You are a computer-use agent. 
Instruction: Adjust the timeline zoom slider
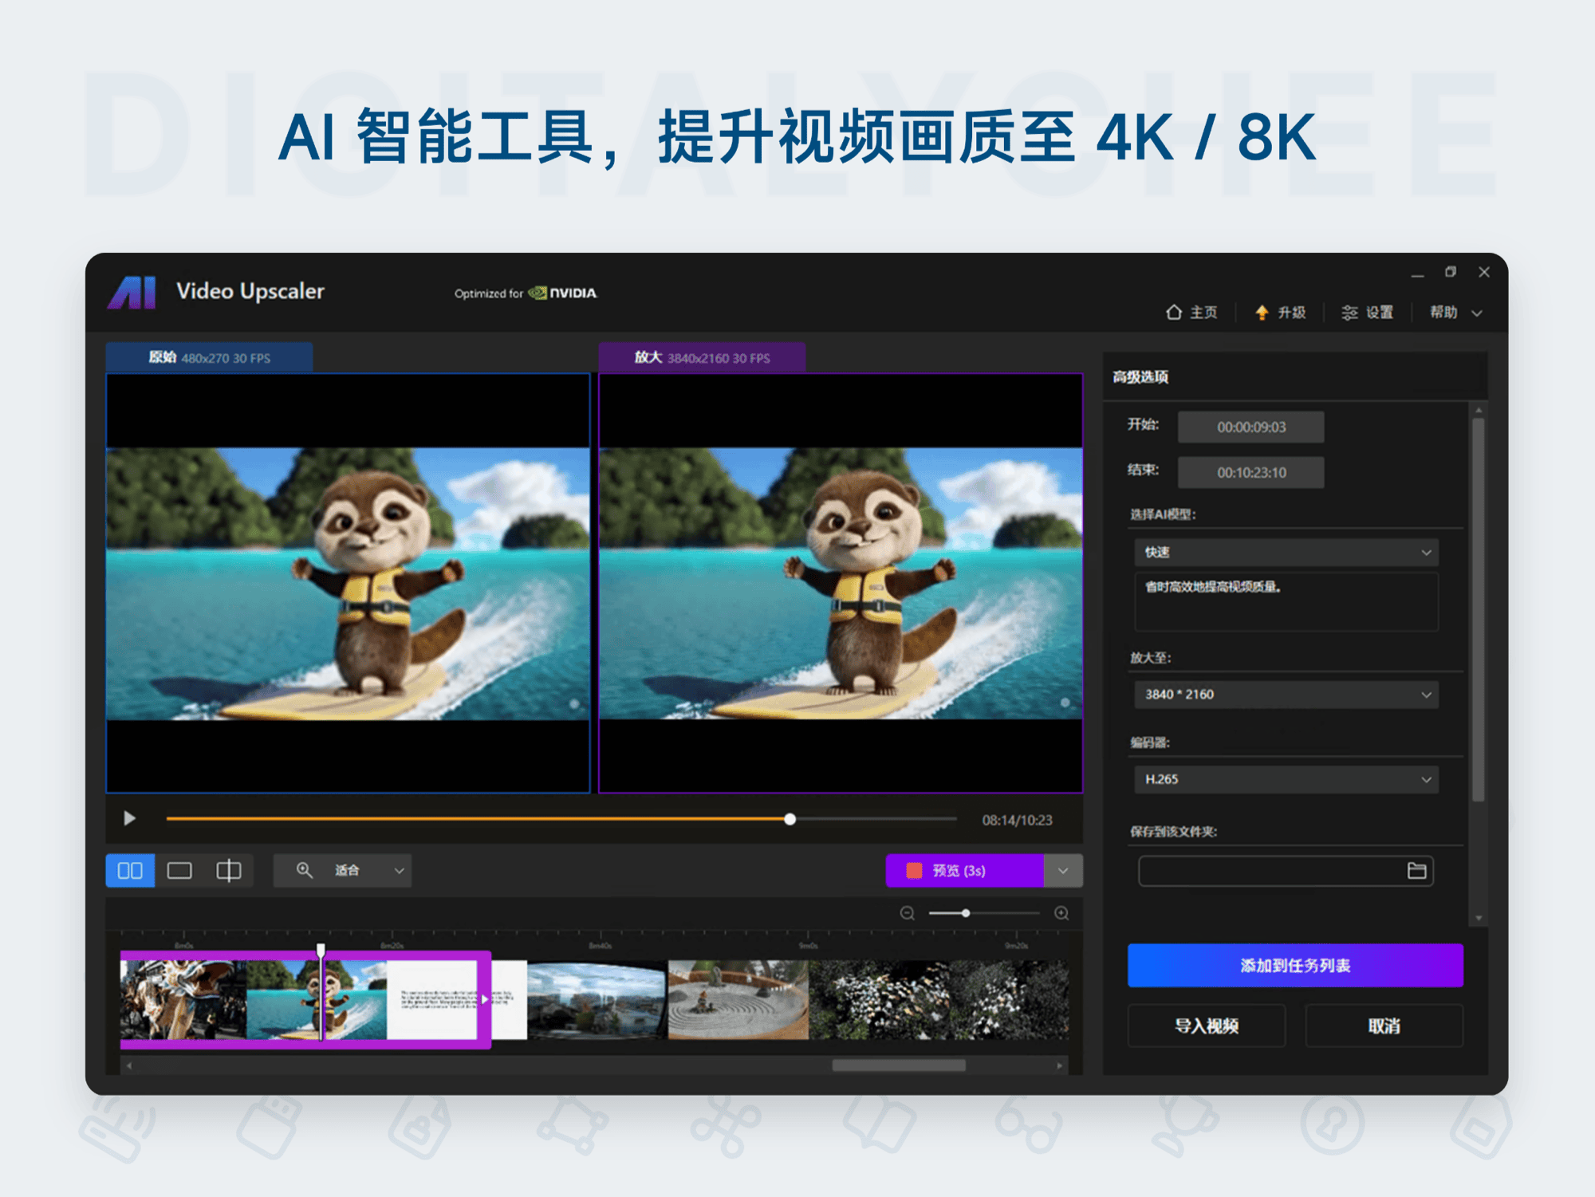point(985,913)
